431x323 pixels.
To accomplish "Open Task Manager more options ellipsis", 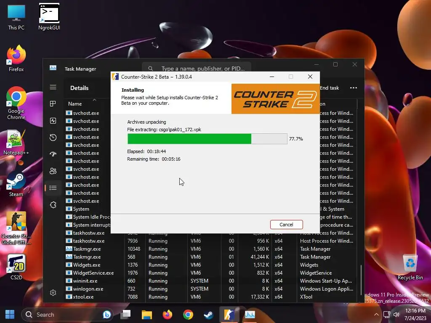I will pos(354,88).
